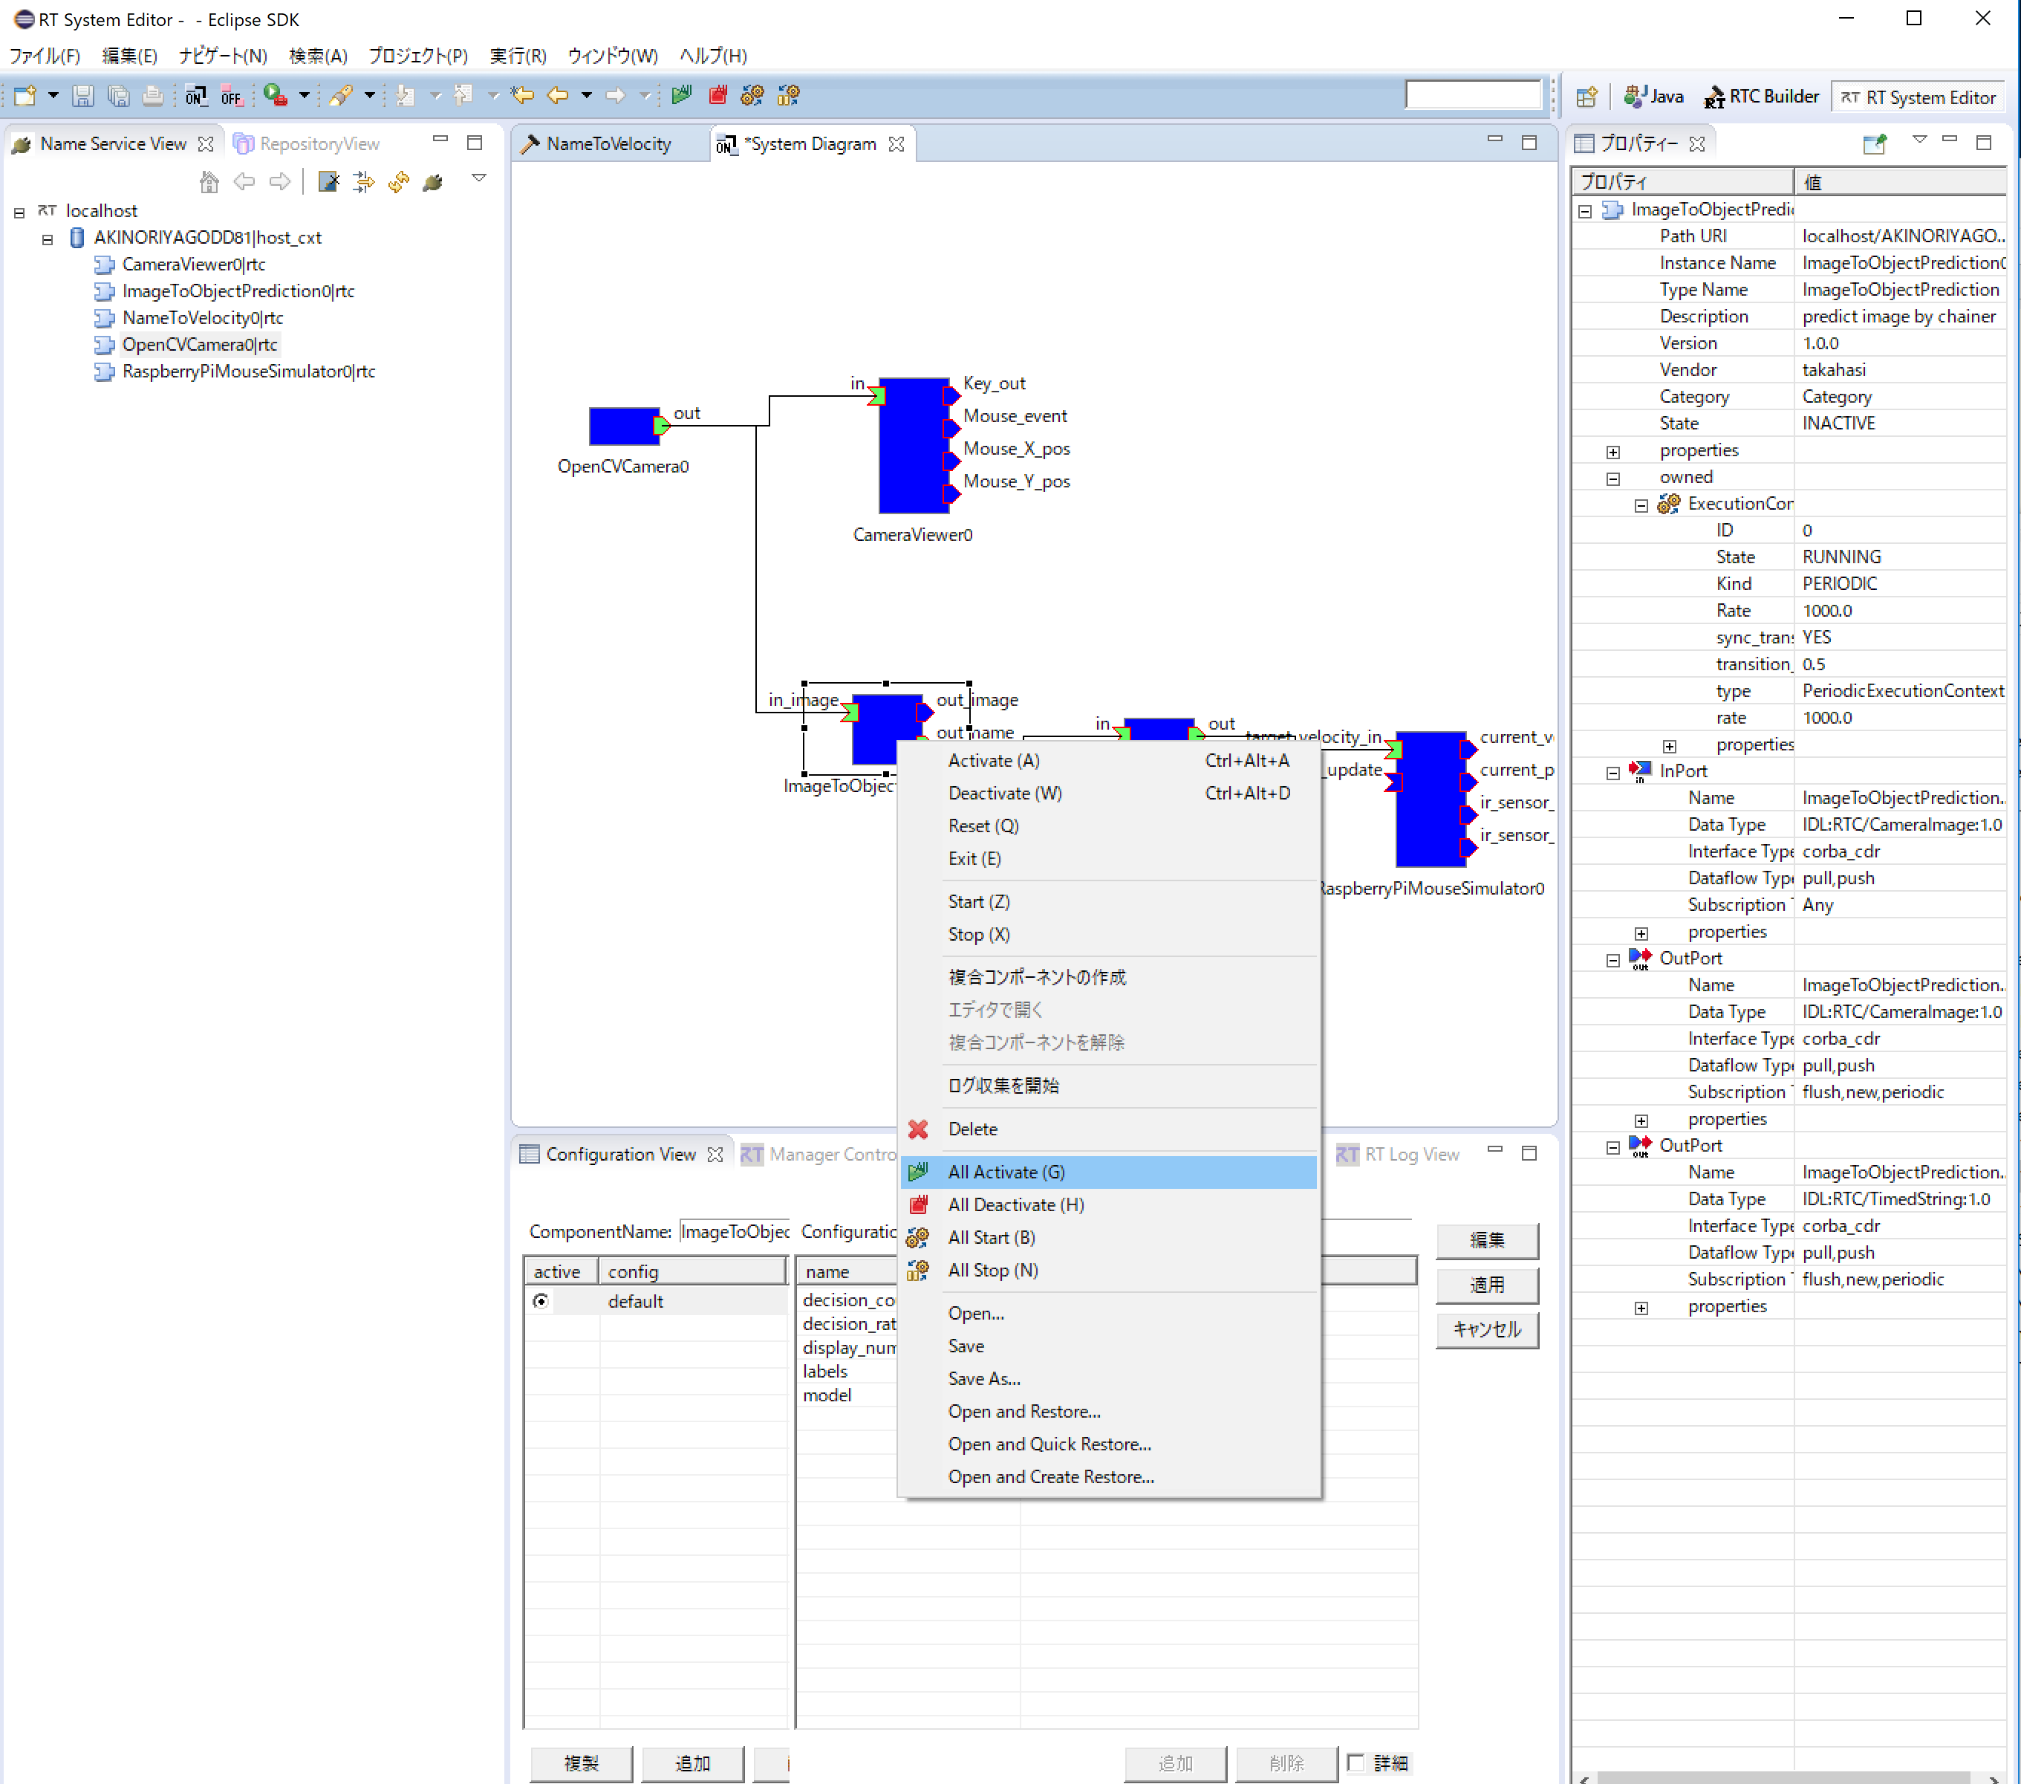Open the RTC Builder perspective
The image size is (2021, 1784).
coord(1762,97)
